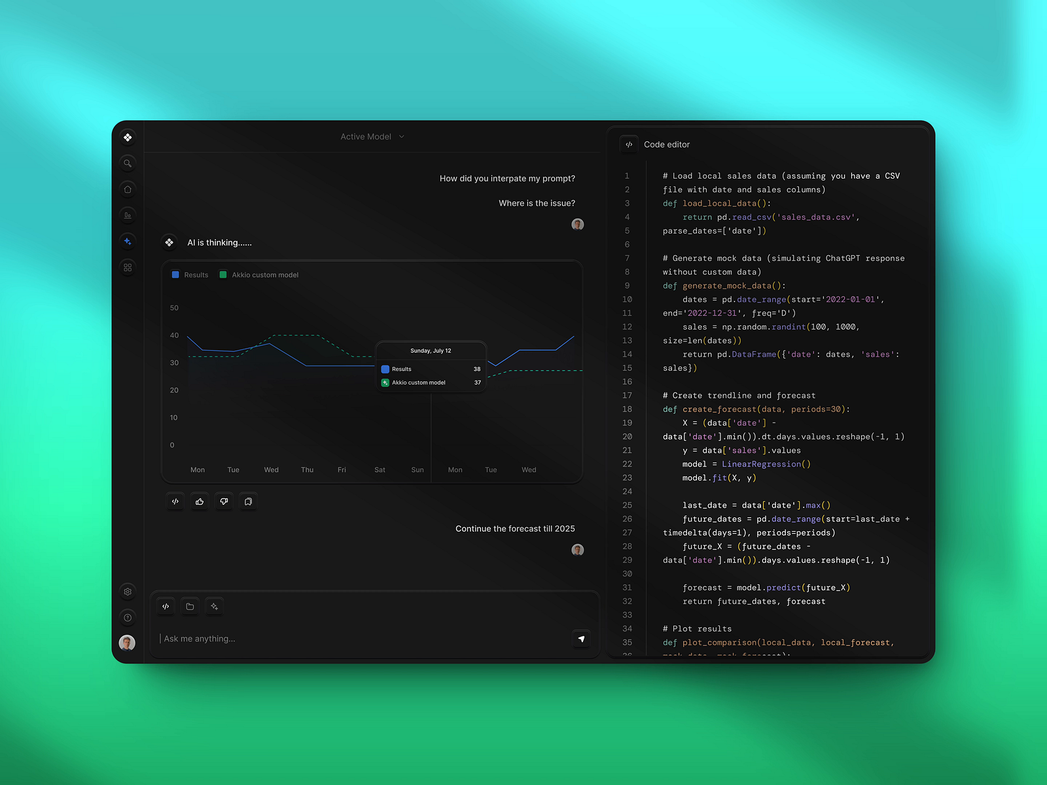Open the apps grid icon in sidebar
This screenshot has width=1047, height=785.
(x=128, y=268)
